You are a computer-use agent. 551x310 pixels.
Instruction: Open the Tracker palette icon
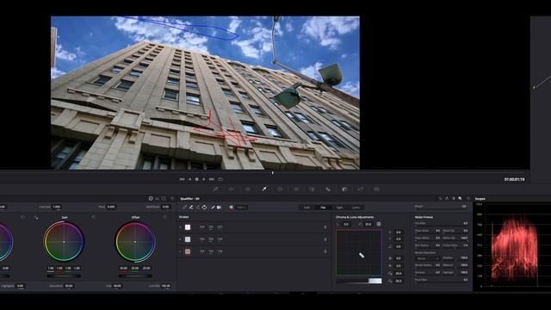click(296, 189)
